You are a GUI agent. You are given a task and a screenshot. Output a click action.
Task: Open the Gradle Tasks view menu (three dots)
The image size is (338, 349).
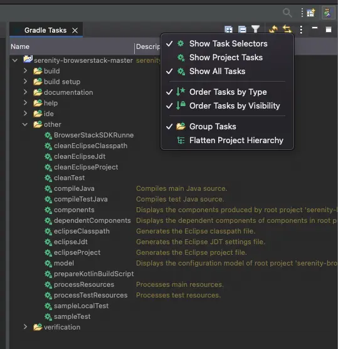click(301, 30)
